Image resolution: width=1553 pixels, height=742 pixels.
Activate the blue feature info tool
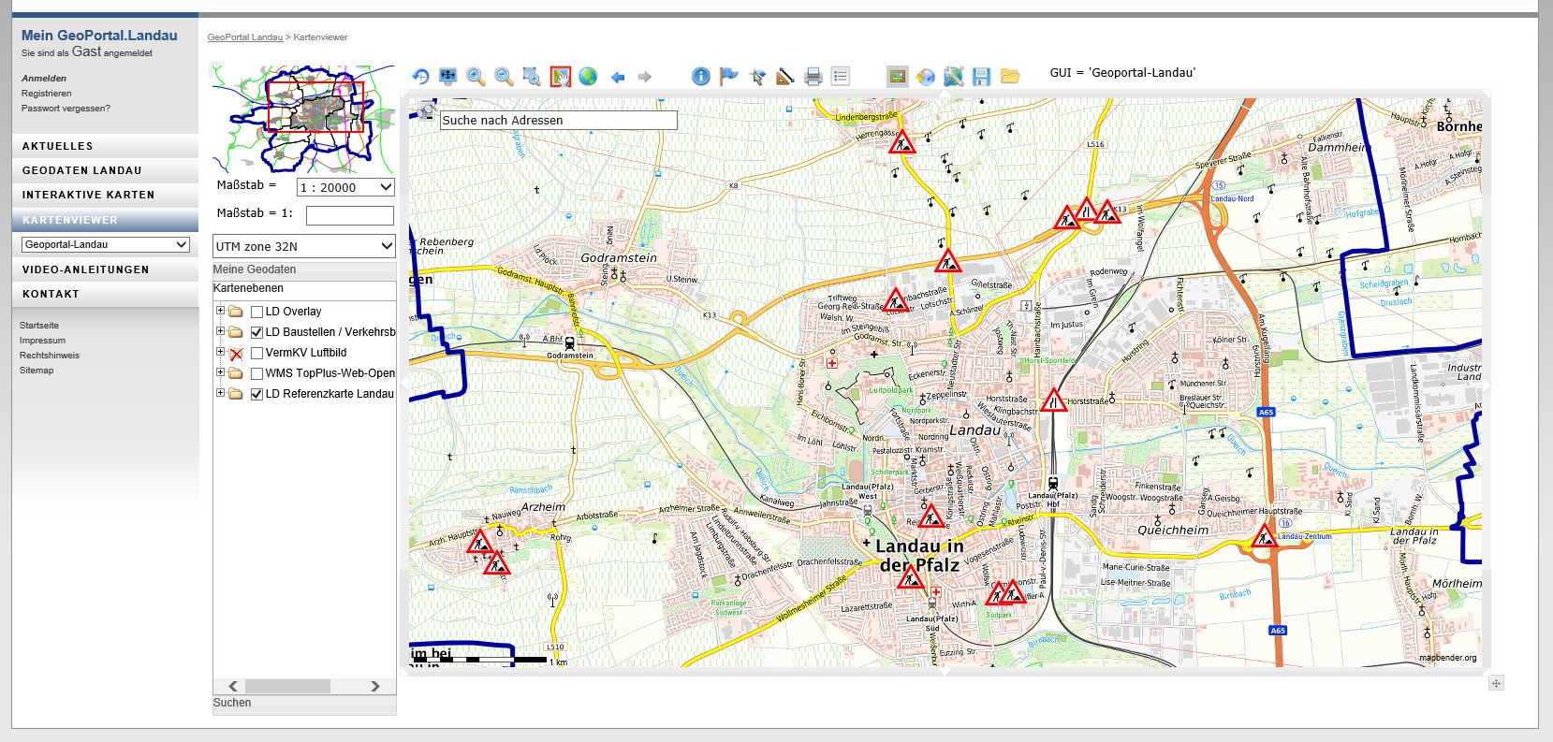coord(701,77)
